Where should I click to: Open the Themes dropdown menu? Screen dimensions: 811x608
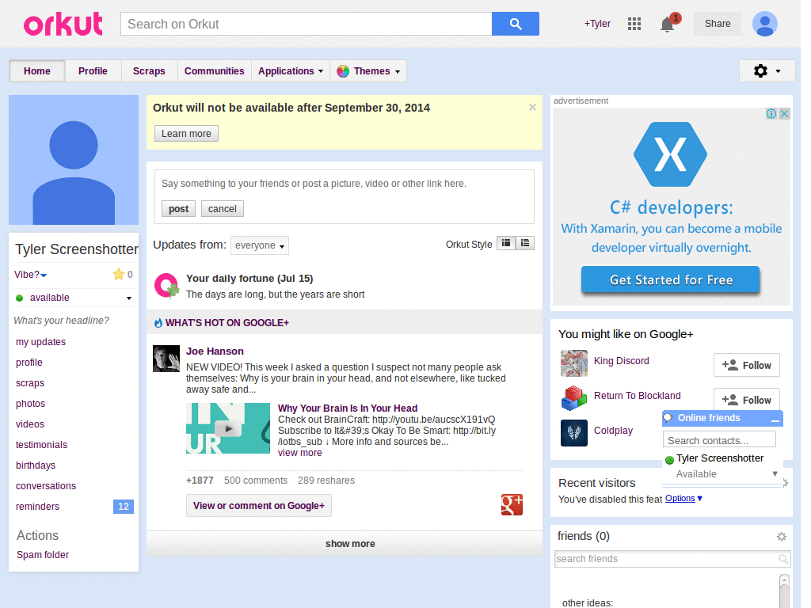click(368, 71)
